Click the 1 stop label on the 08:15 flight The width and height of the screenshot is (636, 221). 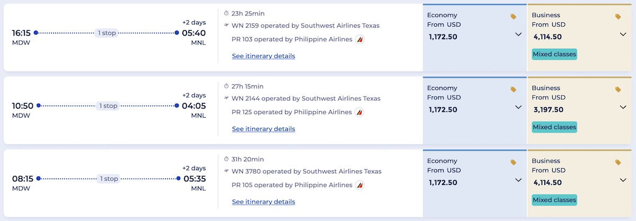coord(108,179)
